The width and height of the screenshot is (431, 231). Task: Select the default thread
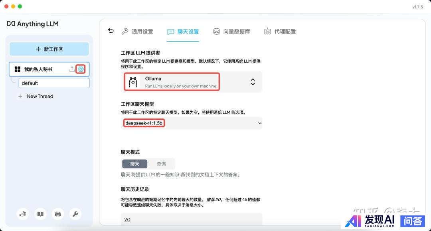pyautogui.click(x=54, y=83)
